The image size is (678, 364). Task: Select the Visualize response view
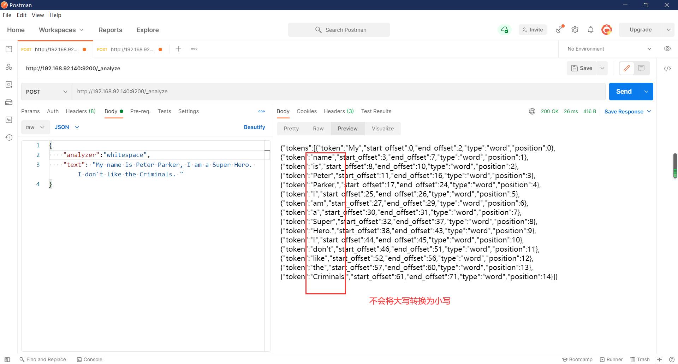point(383,129)
